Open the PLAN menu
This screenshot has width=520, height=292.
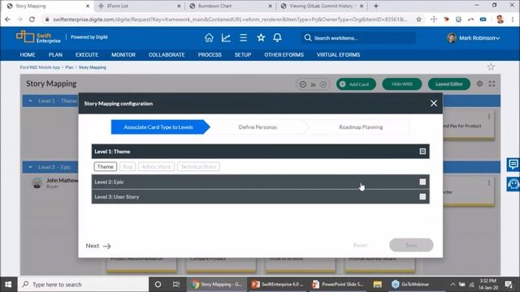tap(55, 54)
